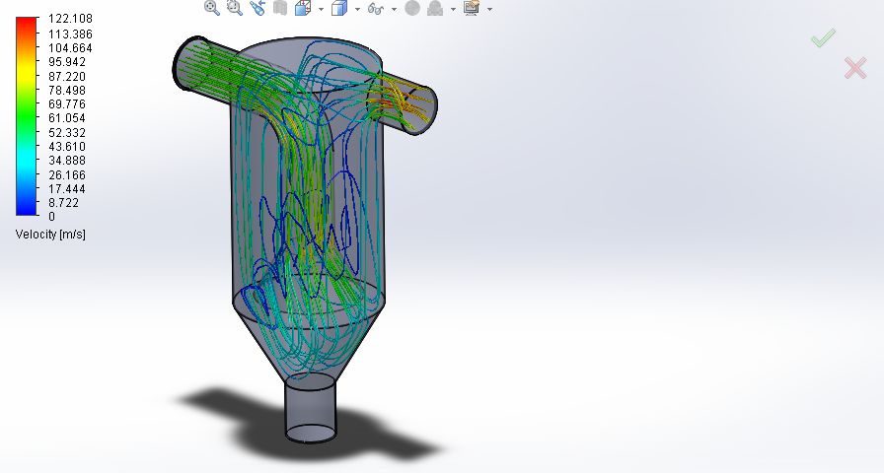
Task: Click the Hide/Show Items glasses icon
Action: click(376, 9)
